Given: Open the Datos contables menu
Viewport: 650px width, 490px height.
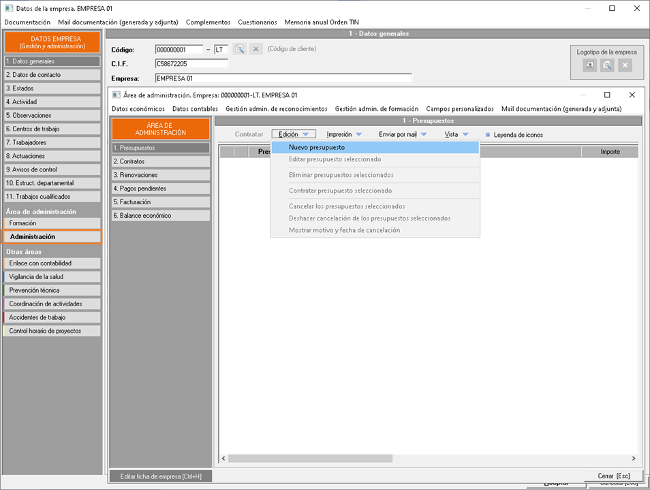Looking at the screenshot, I should tap(195, 109).
